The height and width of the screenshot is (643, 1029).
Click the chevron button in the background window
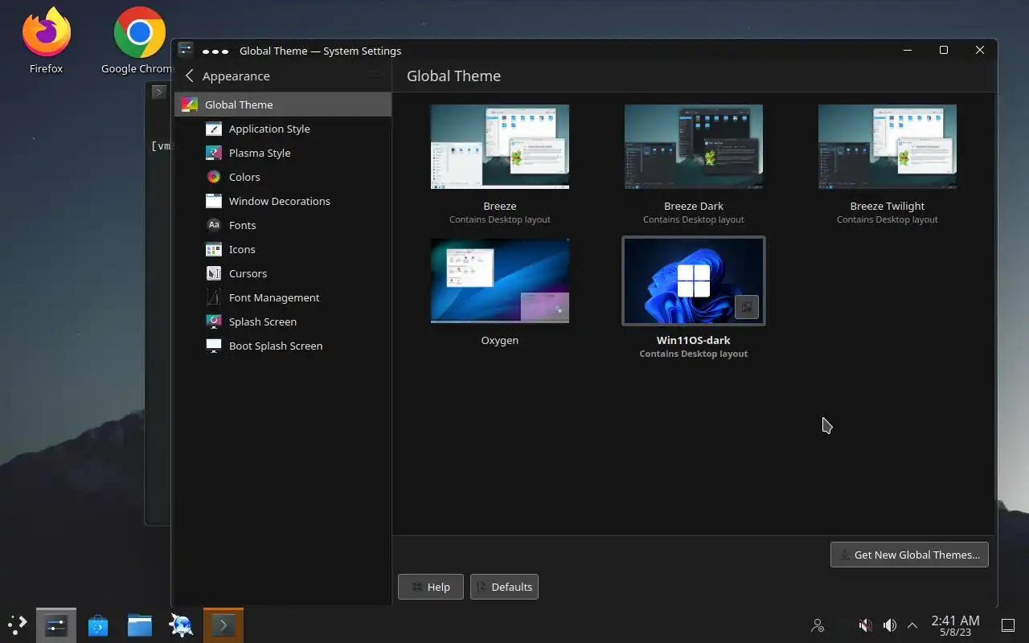[158, 92]
